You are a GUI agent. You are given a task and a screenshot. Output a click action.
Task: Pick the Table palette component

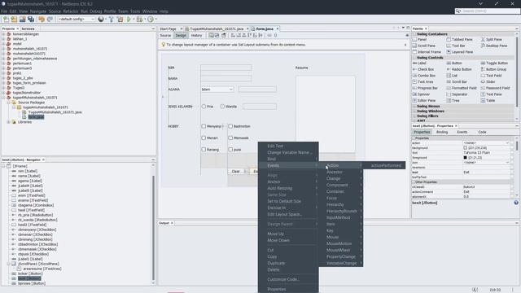click(x=488, y=100)
